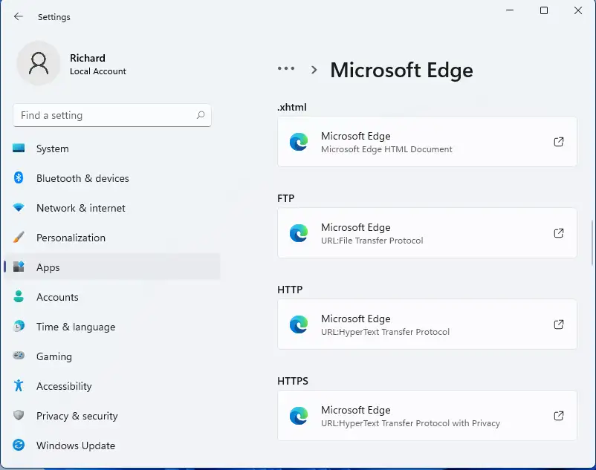This screenshot has width=596, height=470.
Task: Click the Richard account name
Action: [x=88, y=58]
